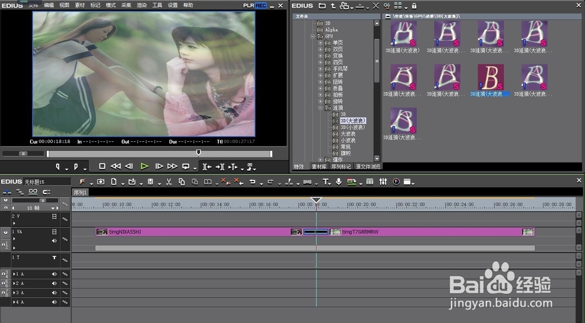
Task: Click the lock icon in effects panel
Action: point(414,6)
